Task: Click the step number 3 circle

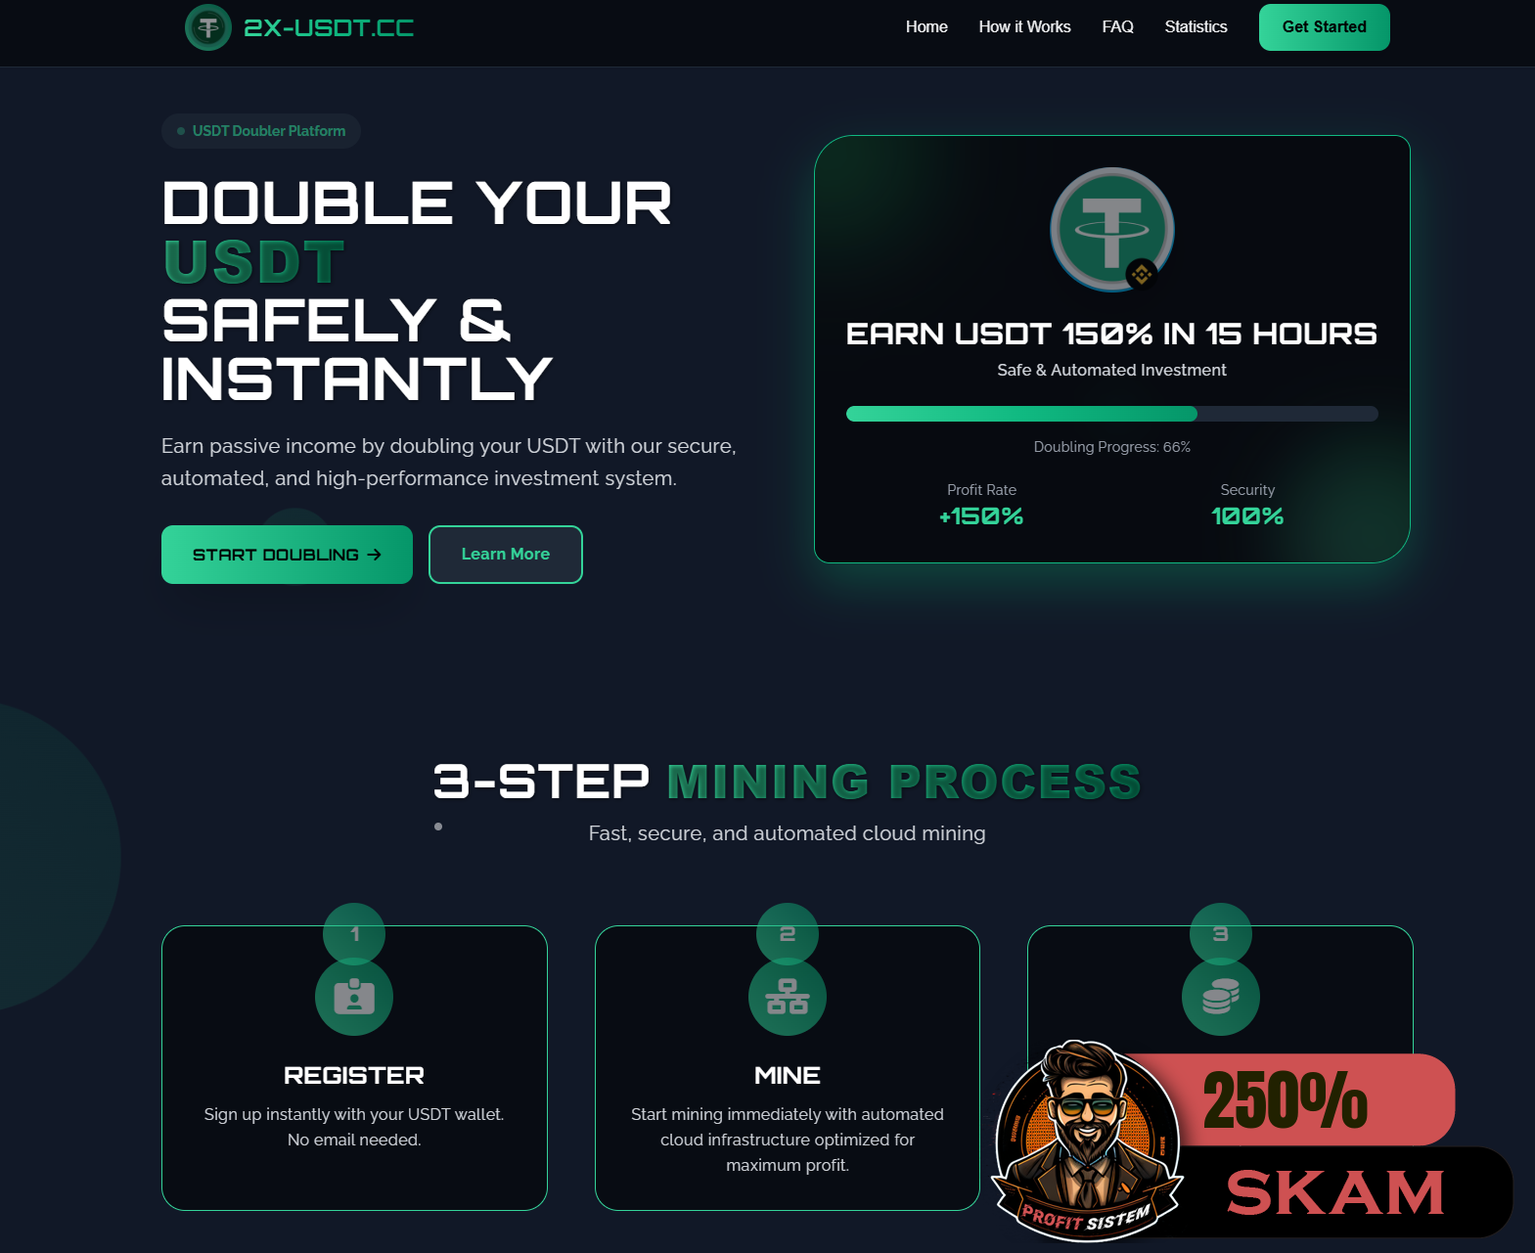Action: click(x=1221, y=934)
